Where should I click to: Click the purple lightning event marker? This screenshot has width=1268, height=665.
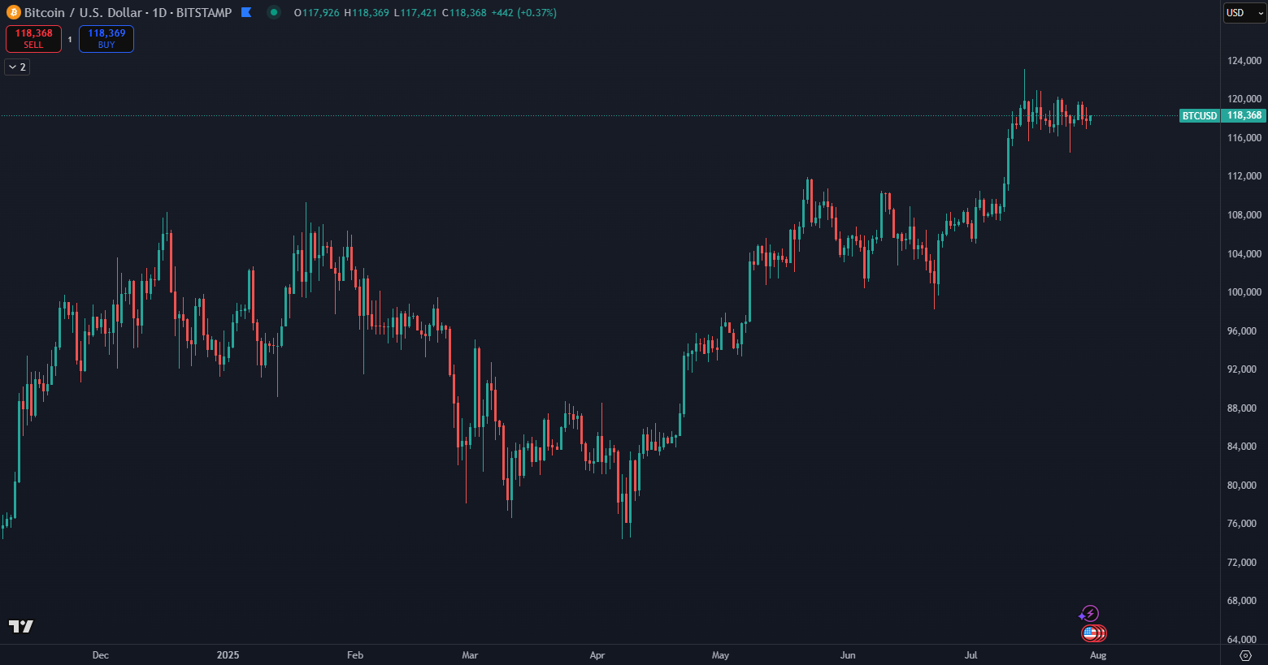(1089, 614)
